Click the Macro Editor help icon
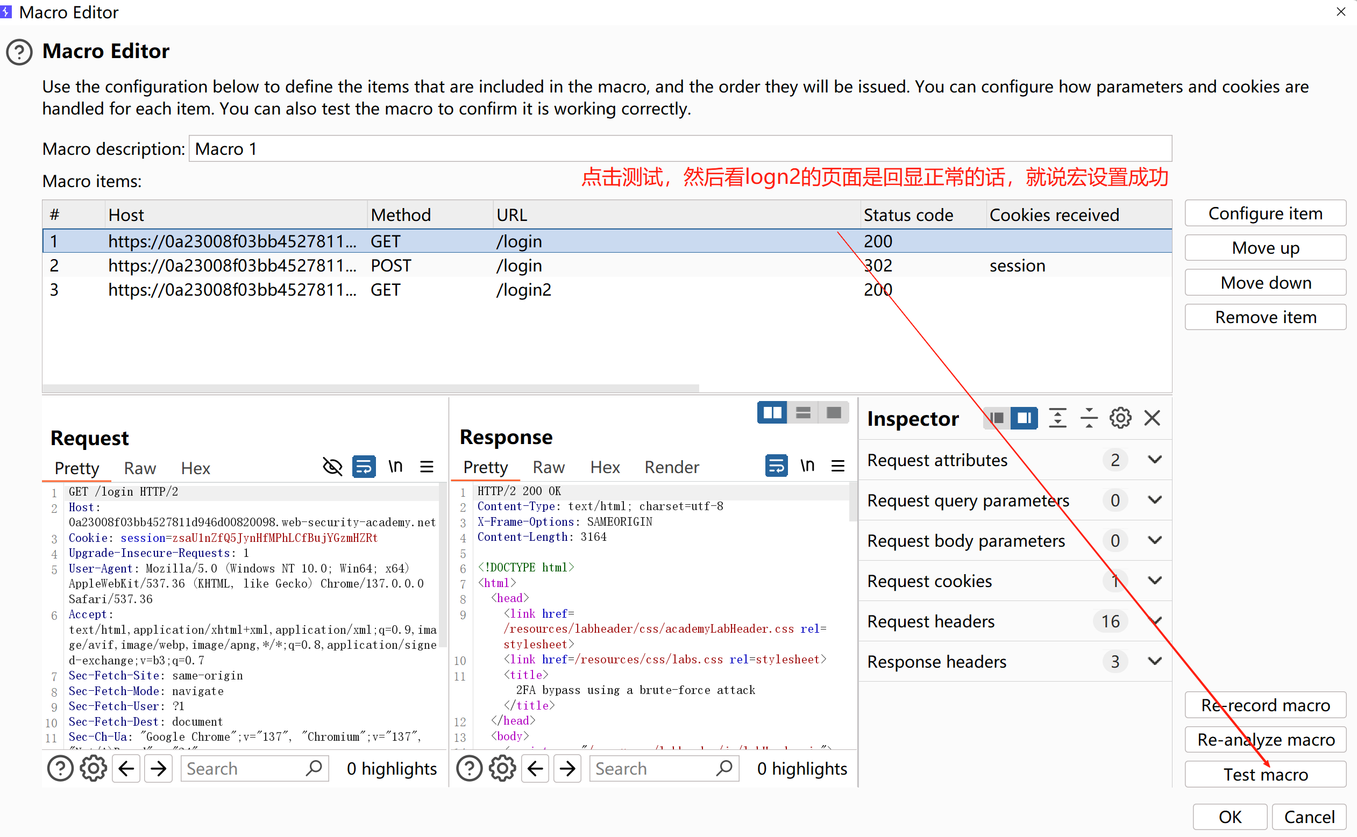The height and width of the screenshot is (837, 1357). [19, 52]
